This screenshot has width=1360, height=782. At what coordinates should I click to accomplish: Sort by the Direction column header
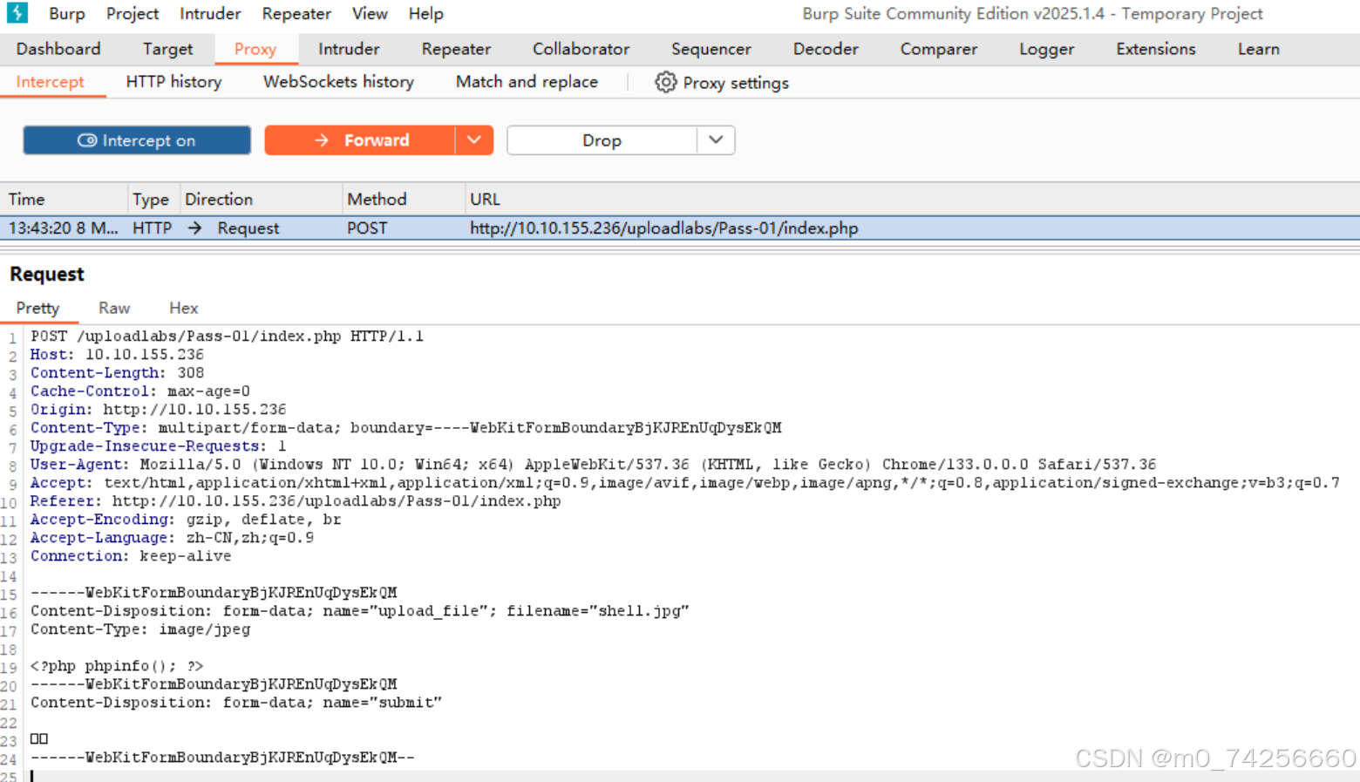pos(261,199)
